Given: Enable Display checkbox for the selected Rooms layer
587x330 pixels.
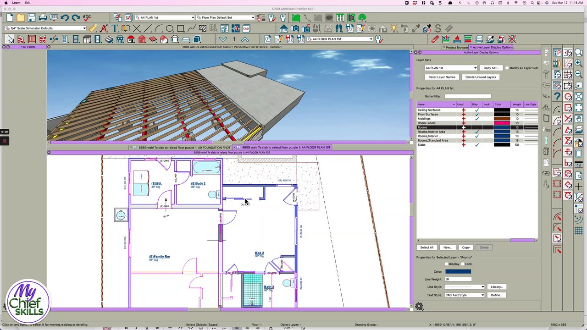Looking at the screenshot, I should (447, 264).
